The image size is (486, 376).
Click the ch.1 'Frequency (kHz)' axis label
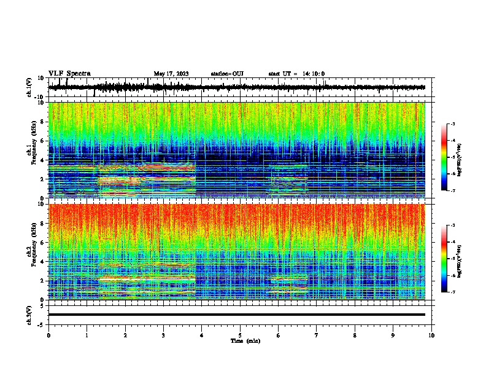[34, 143]
